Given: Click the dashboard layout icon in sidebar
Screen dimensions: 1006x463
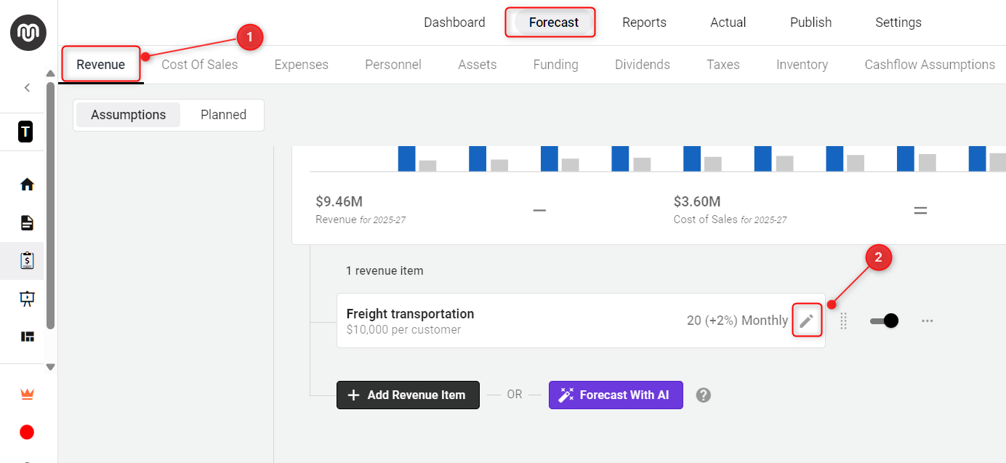Looking at the screenshot, I should [27, 337].
